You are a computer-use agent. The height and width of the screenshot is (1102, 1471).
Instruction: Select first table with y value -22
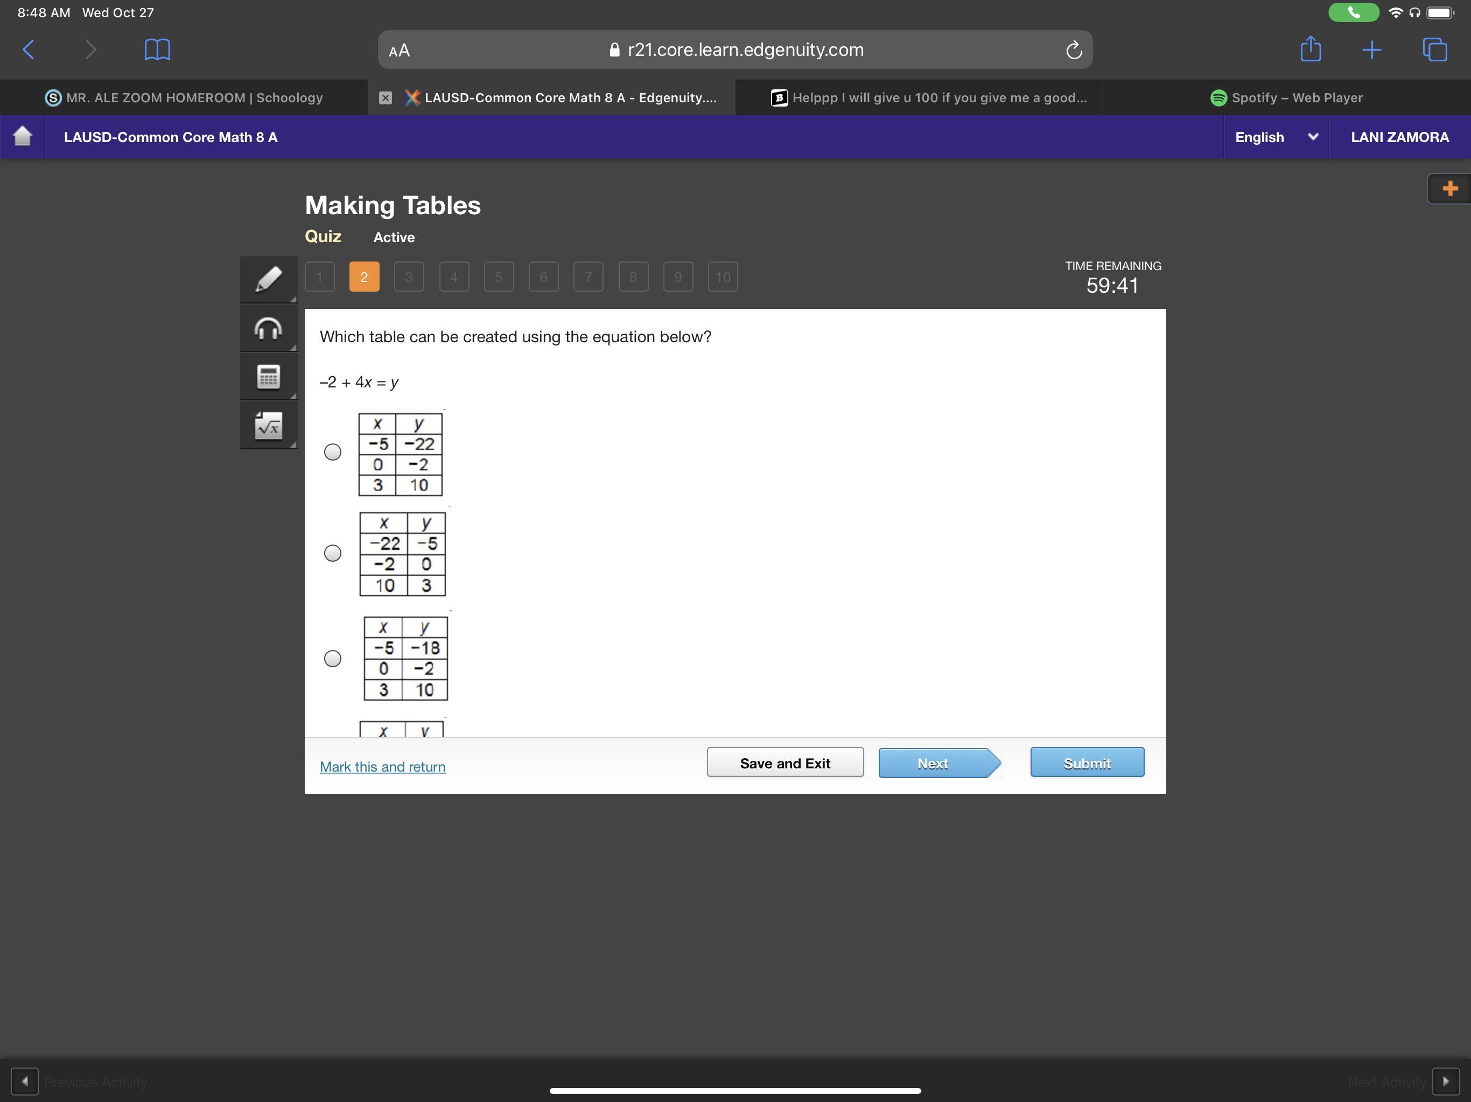tap(333, 452)
